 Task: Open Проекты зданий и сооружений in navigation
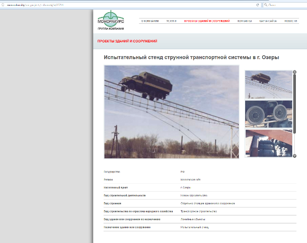(x=207, y=21)
